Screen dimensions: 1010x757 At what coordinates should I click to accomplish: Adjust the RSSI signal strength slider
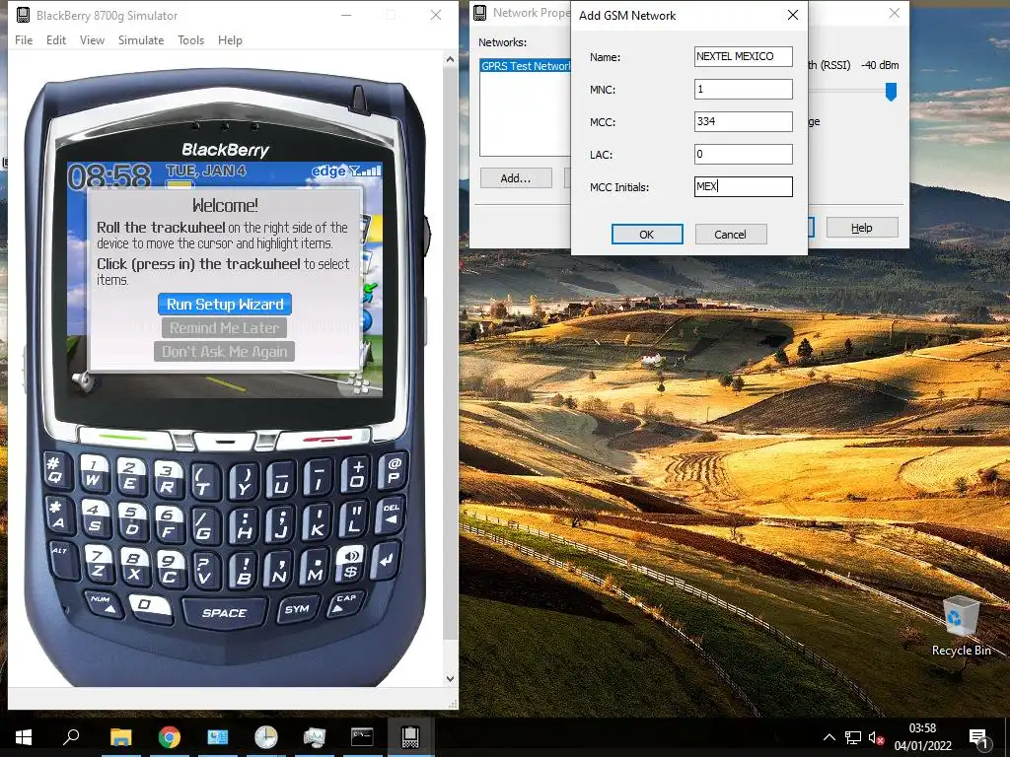point(891,92)
